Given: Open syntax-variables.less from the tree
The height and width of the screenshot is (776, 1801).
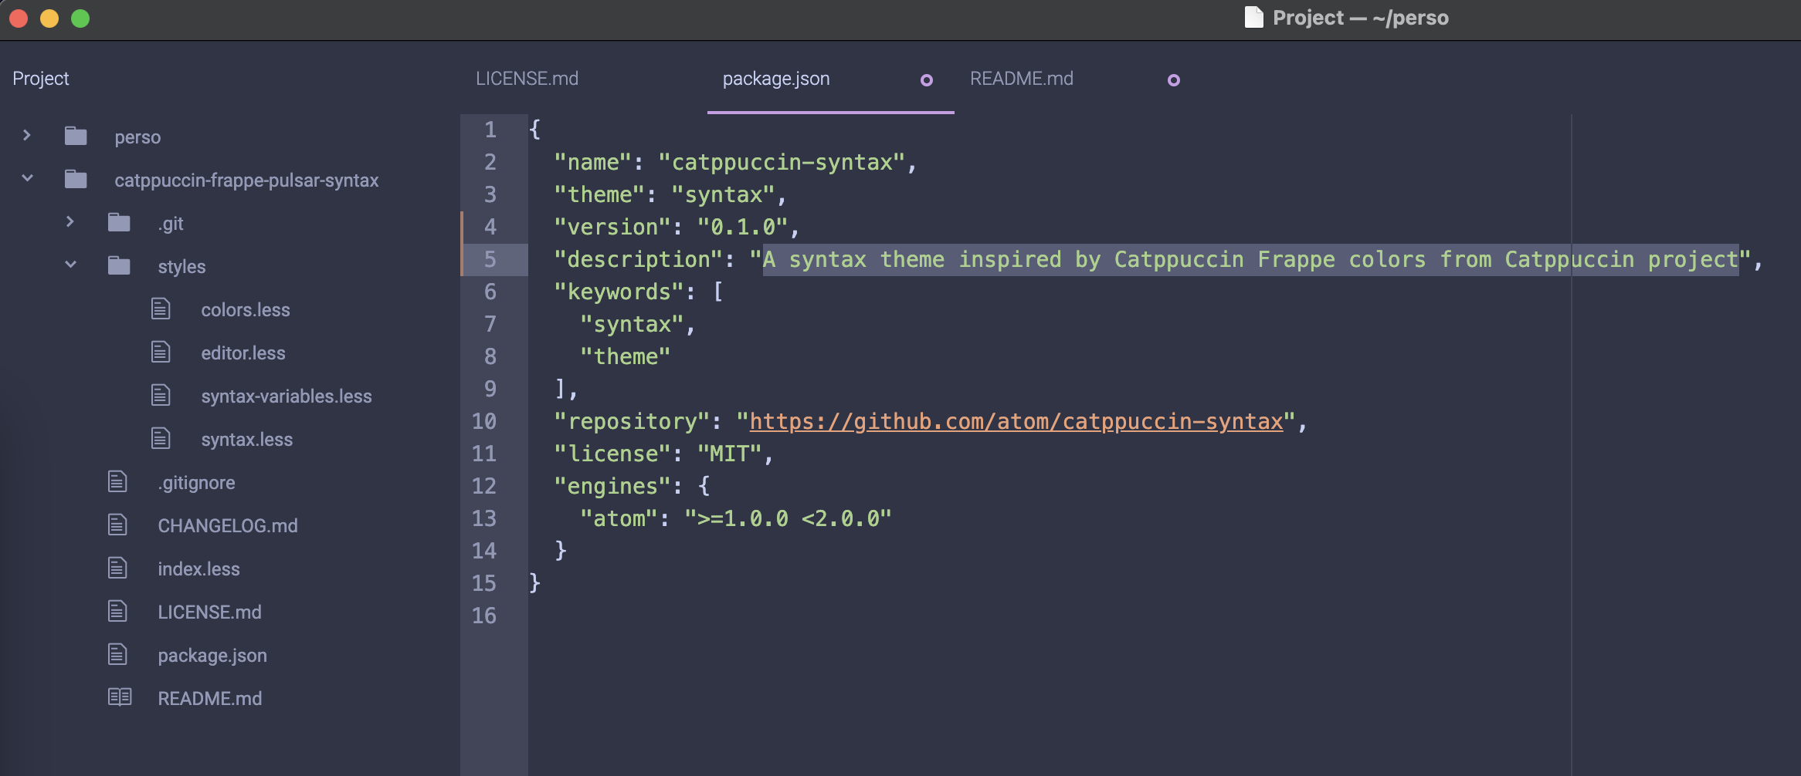Looking at the screenshot, I should click(x=287, y=396).
